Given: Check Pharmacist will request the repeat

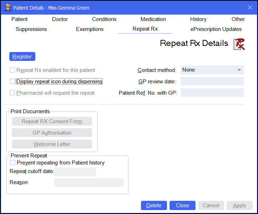Looking at the screenshot, I should [x=12, y=93].
